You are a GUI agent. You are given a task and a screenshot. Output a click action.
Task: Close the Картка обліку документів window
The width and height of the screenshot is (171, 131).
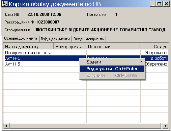(166, 4)
